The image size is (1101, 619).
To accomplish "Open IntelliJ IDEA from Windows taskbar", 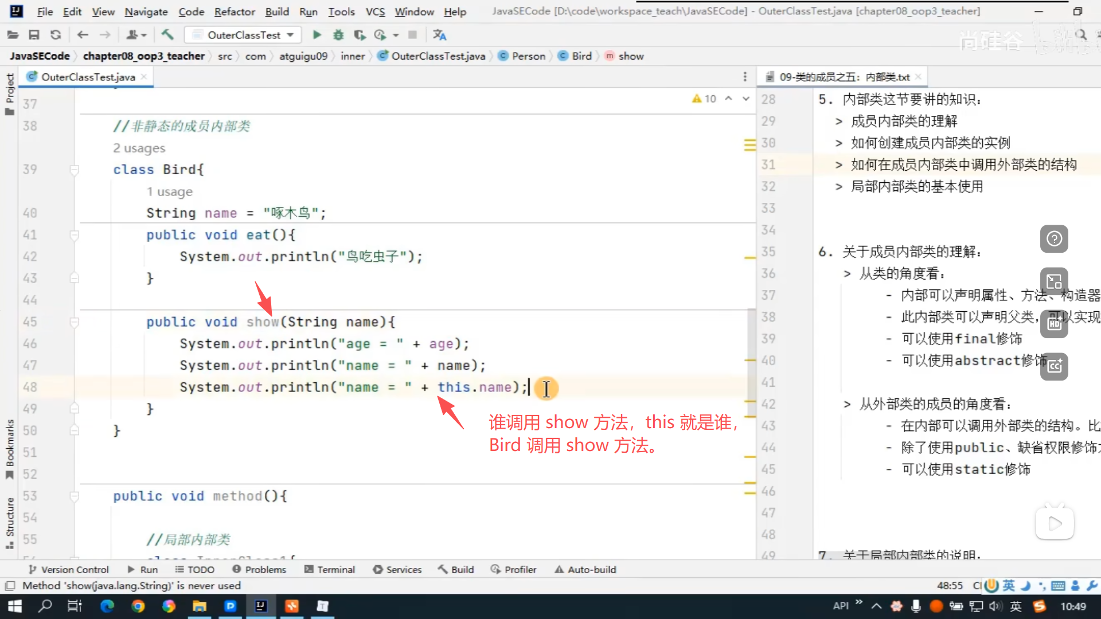I will tap(261, 606).
